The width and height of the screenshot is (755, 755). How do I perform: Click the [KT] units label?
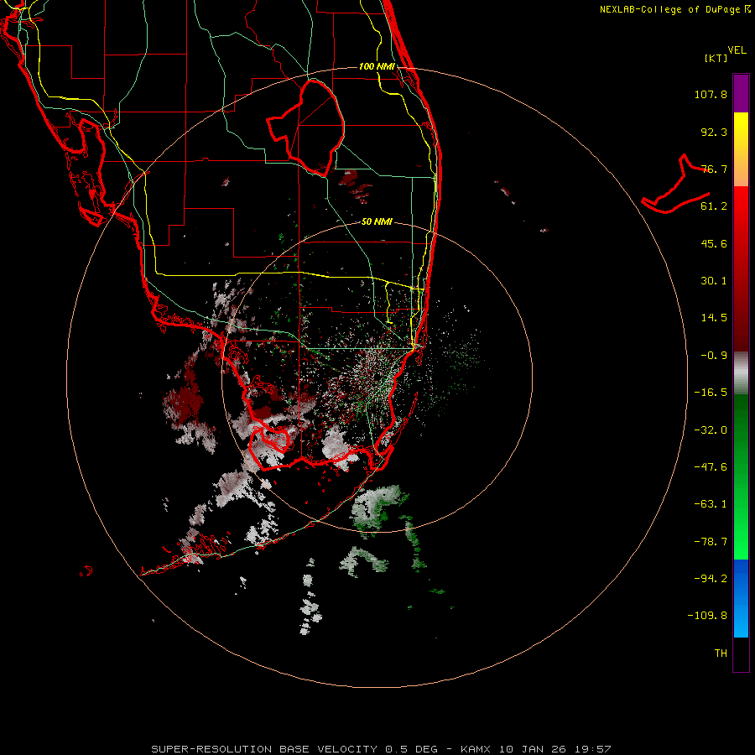[716, 58]
